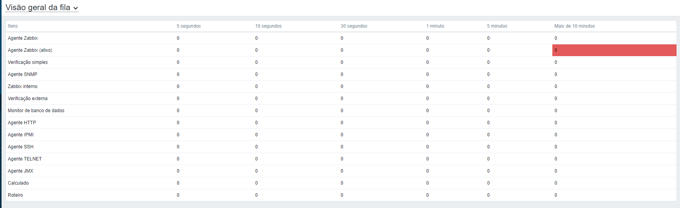The width and height of the screenshot is (680, 208).
Task: Open Verificação simples over-10-minutes count link
Action: click(556, 62)
